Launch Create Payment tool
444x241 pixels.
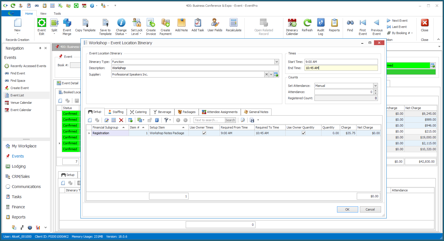(165, 27)
